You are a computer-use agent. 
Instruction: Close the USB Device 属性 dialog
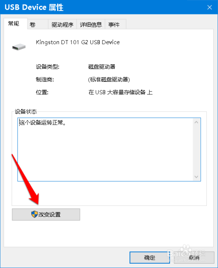209,7
